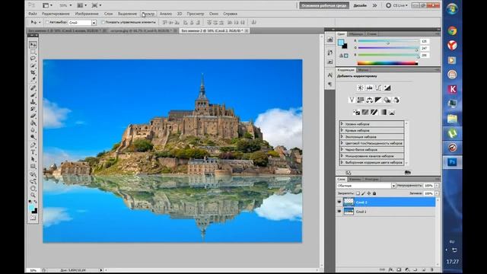Image resolution: width=487 pixels, height=274 pixels.
Task: Select the Lasso tool
Action: tap(33, 59)
